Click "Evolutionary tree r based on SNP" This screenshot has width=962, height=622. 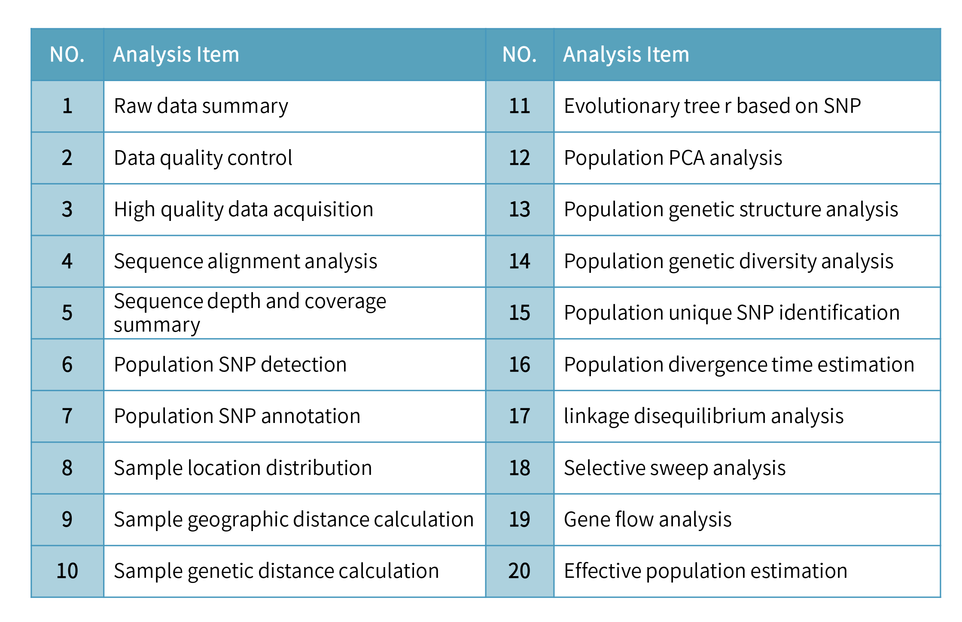tap(712, 106)
